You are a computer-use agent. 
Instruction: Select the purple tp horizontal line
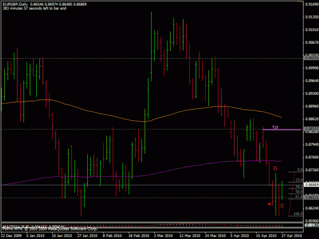[x=282, y=129]
